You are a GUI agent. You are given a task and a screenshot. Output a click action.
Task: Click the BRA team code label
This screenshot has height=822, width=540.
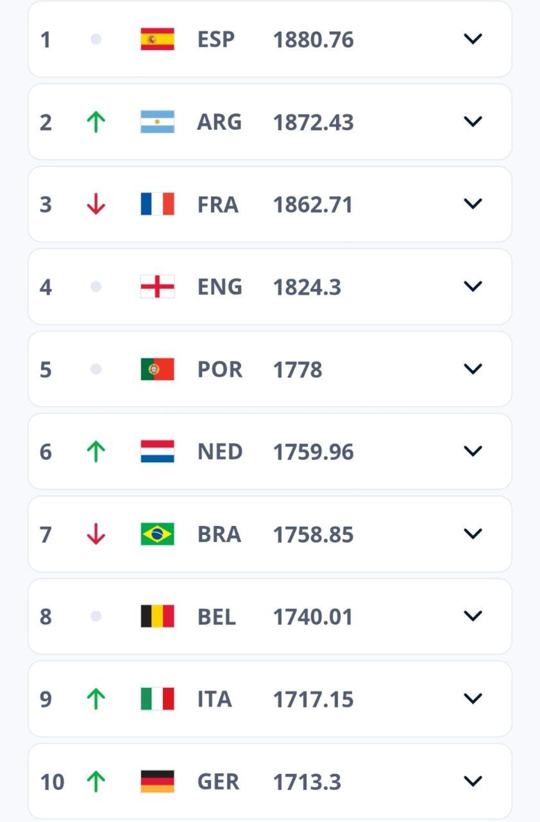point(219,534)
